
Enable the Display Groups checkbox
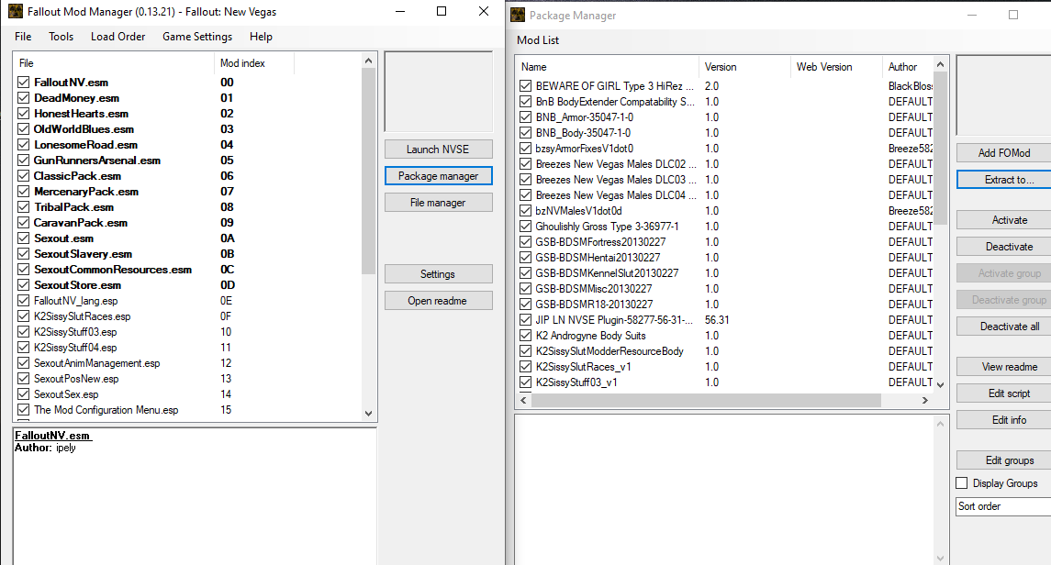[962, 482]
